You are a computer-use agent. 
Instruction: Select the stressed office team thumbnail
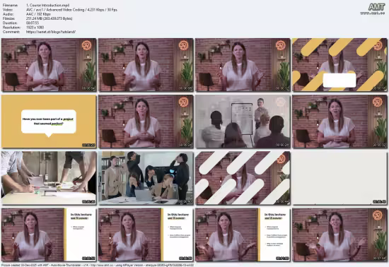click(x=146, y=178)
